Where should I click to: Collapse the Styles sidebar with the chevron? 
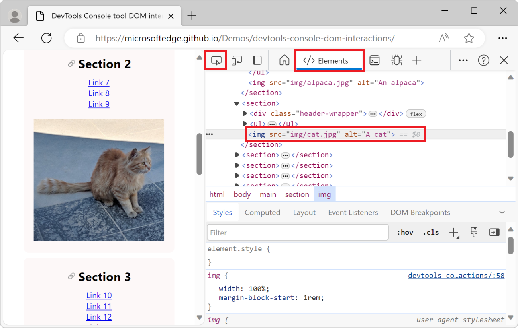[x=502, y=212]
